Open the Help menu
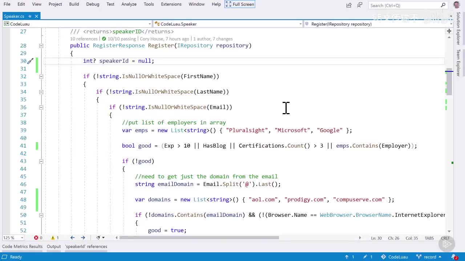This screenshot has width=465, height=261. point(216,4)
